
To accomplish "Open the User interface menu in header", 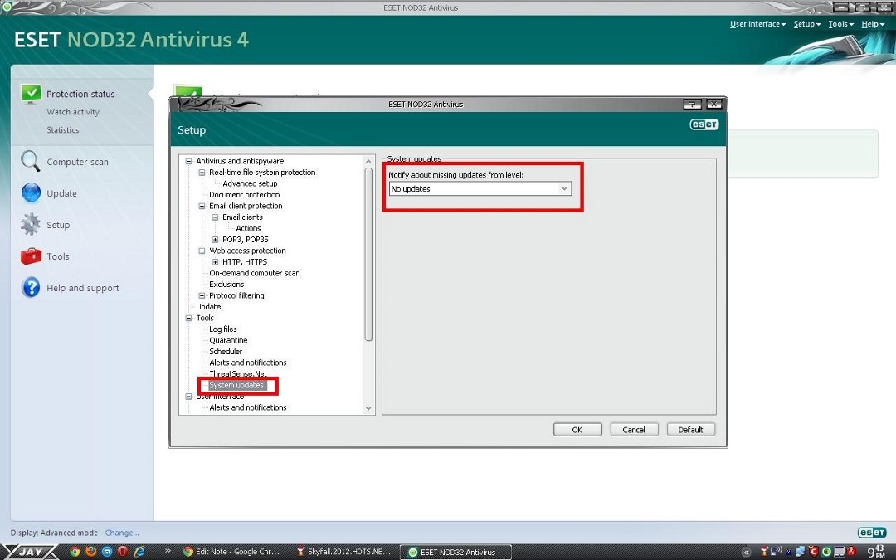I will 757,24.
